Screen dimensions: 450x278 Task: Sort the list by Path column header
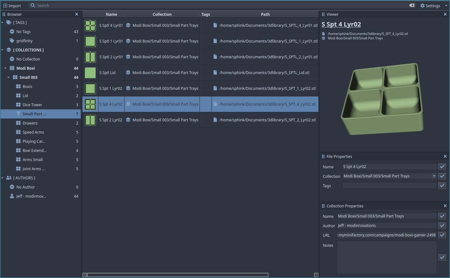pos(265,14)
